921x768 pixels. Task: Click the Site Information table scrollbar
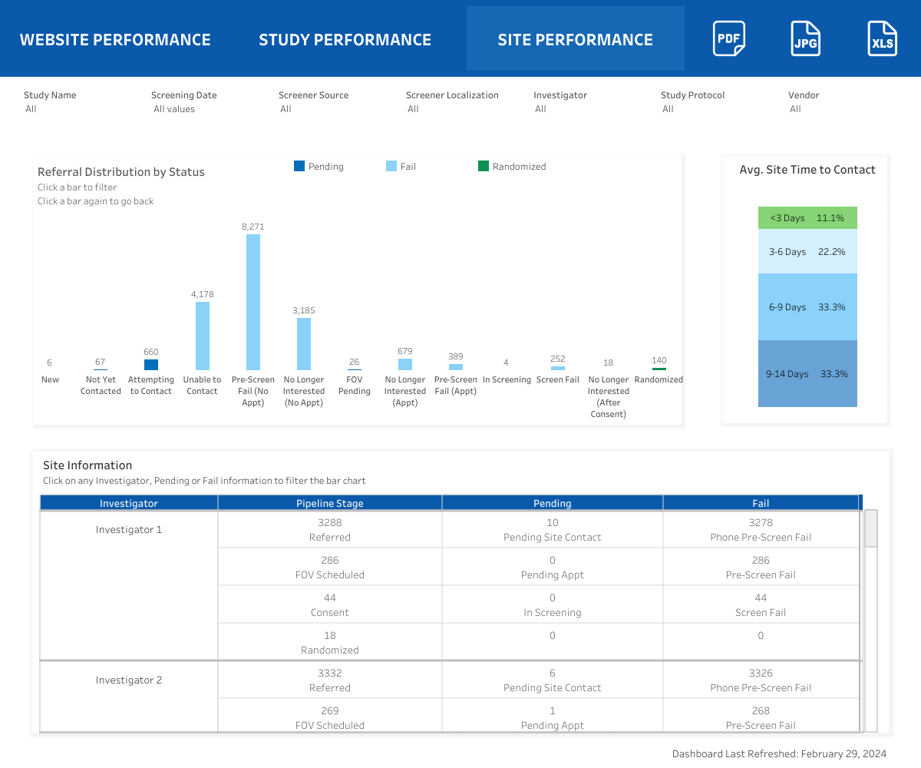coord(871,528)
